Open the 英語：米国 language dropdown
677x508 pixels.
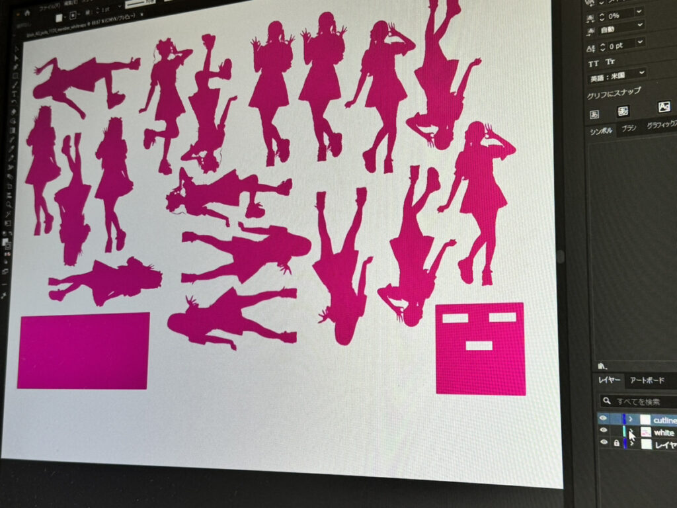tap(617, 75)
